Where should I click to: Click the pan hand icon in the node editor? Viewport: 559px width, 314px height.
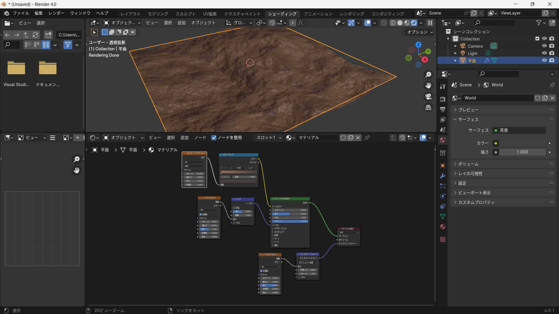tap(77, 170)
